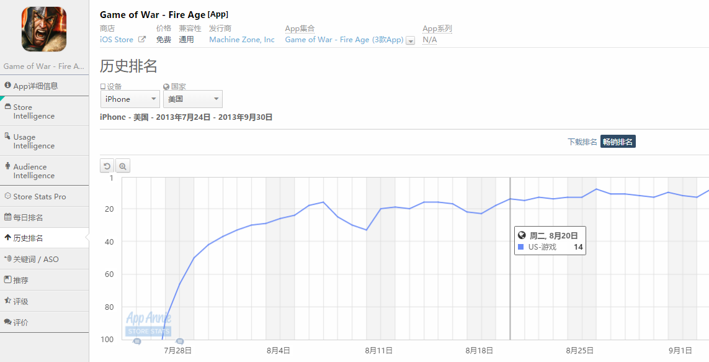Select 历史排名 in the sidebar
Viewport: 709px width, 362px height.
pyautogui.click(x=44, y=238)
